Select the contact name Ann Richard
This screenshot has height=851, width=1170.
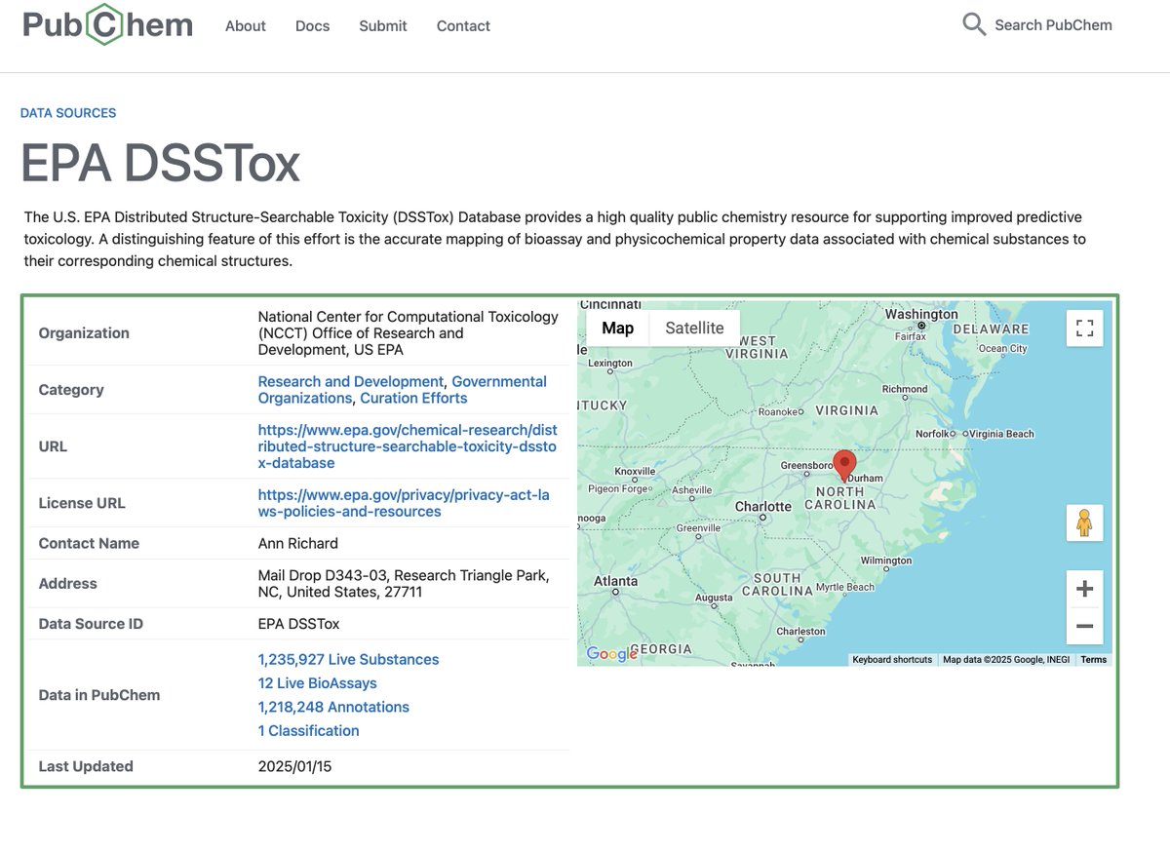coord(298,543)
